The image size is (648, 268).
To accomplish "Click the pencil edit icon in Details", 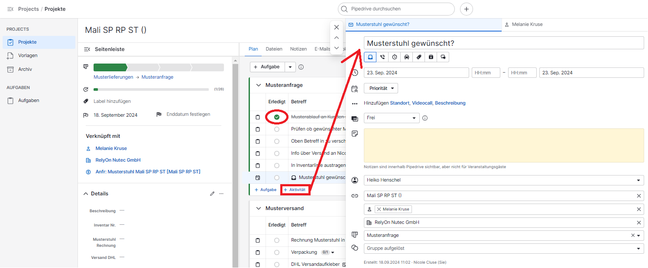I will tap(212, 194).
